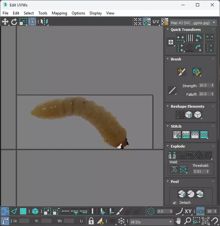Collapse the Brush rollout
Viewport: 220px width, 226px height.
[168, 59]
